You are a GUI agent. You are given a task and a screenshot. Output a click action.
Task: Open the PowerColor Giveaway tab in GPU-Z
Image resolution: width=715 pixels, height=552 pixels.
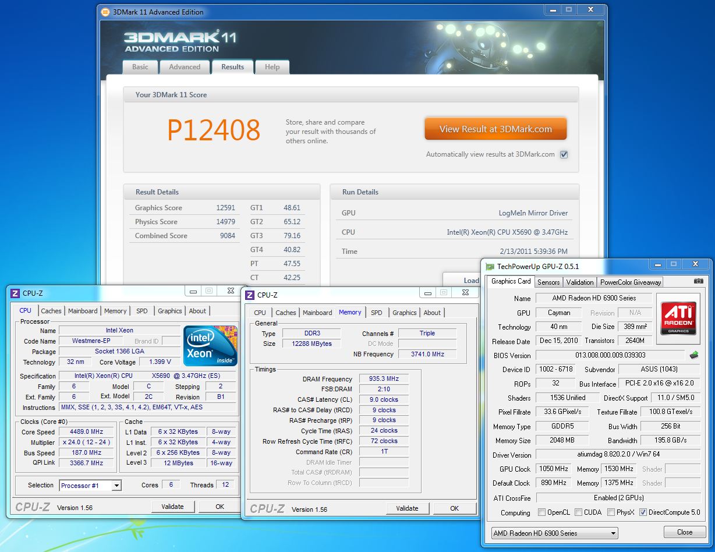tap(631, 282)
